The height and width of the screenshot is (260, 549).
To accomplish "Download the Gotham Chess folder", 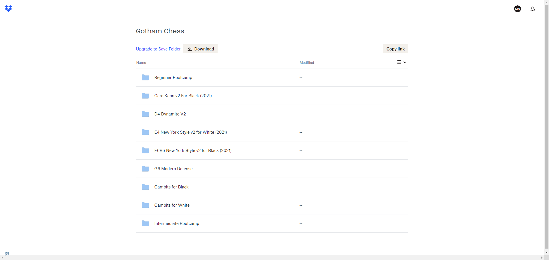I will (200, 49).
